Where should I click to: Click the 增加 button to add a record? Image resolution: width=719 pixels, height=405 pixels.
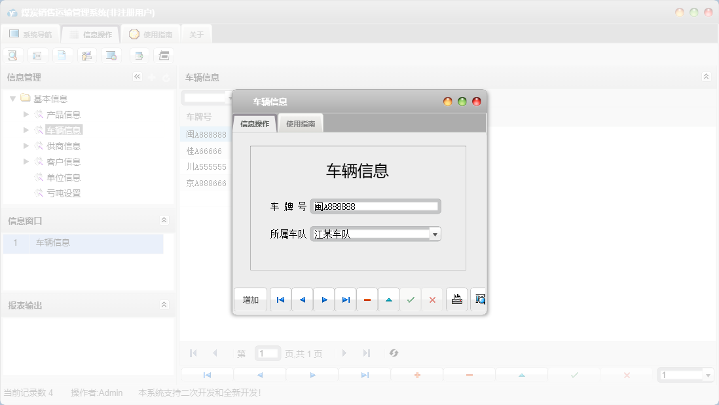(250, 299)
